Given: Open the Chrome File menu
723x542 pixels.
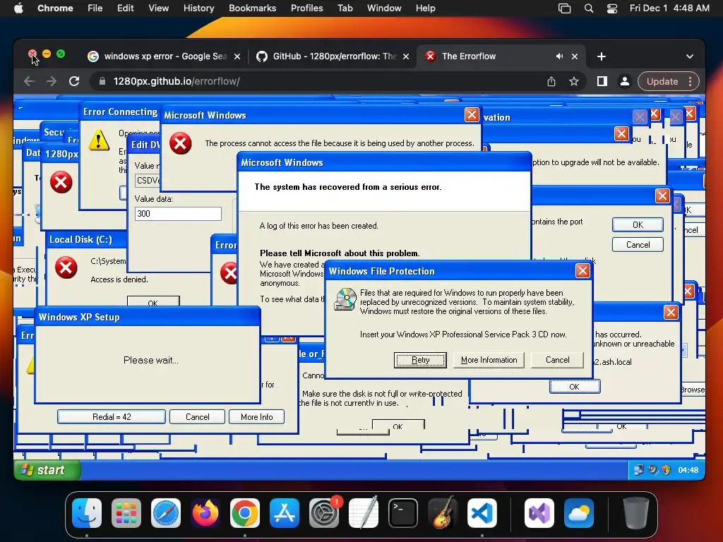Looking at the screenshot, I should [x=95, y=8].
